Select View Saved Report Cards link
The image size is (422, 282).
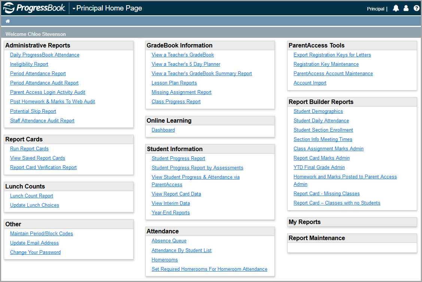tap(38, 158)
